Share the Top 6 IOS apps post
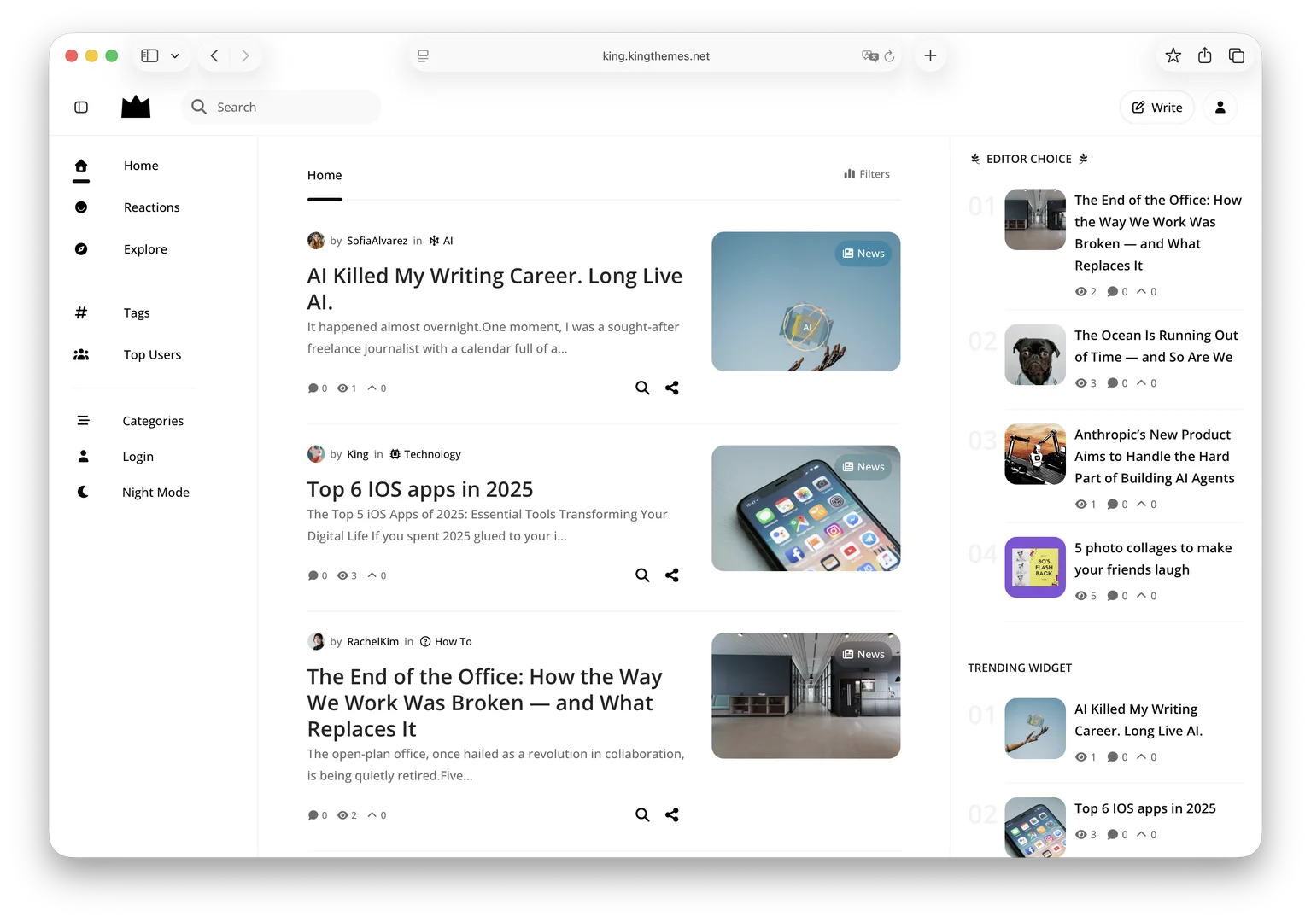 point(672,575)
